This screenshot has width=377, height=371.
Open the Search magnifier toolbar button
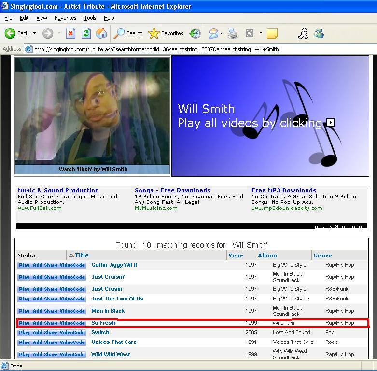point(128,33)
